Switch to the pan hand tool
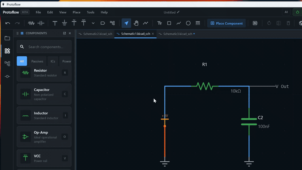The width and height of the screenshot is (302, 170). pos(136,23)
